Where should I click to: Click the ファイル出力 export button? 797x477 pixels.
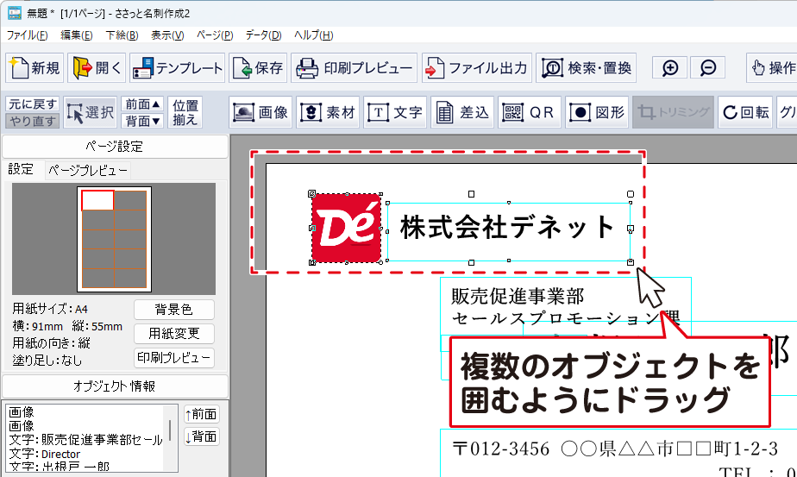pos(477,67)
